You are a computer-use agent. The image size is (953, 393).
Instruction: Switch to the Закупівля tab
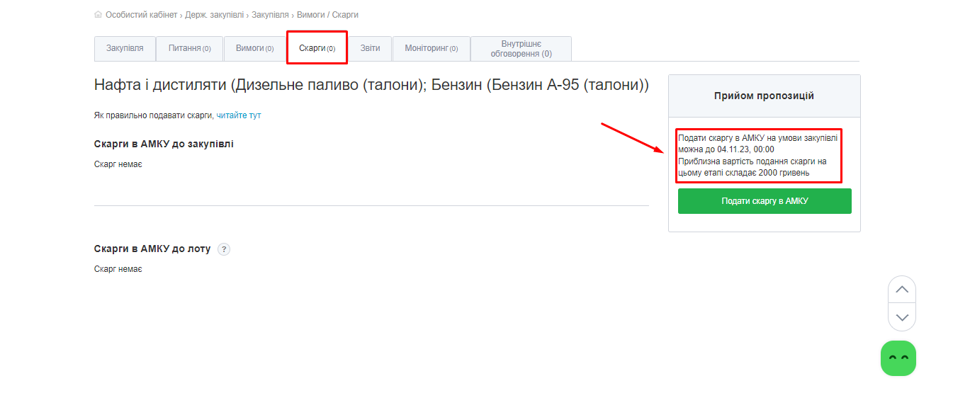tap(125, 49)
